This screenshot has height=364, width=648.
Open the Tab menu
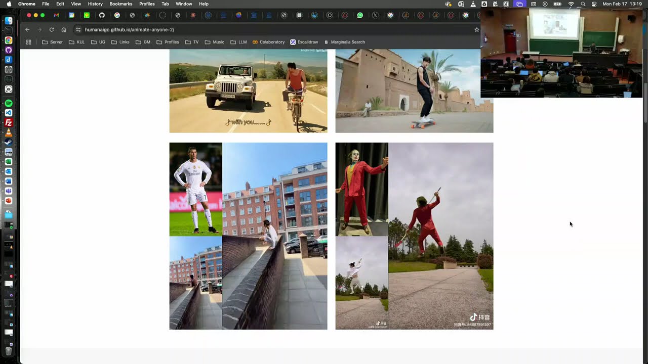pos(165,4)
